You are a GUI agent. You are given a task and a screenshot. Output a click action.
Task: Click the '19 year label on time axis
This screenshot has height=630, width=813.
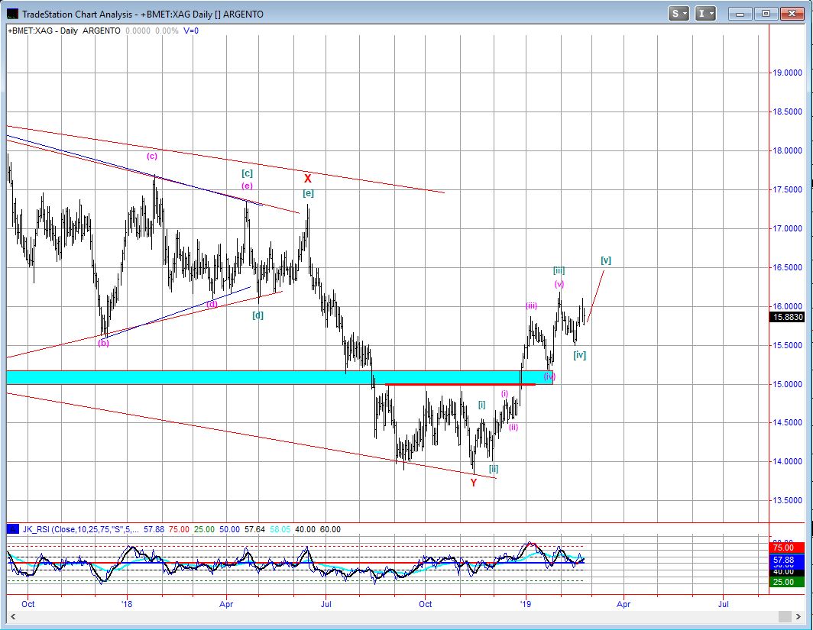(x=526, y=603)
